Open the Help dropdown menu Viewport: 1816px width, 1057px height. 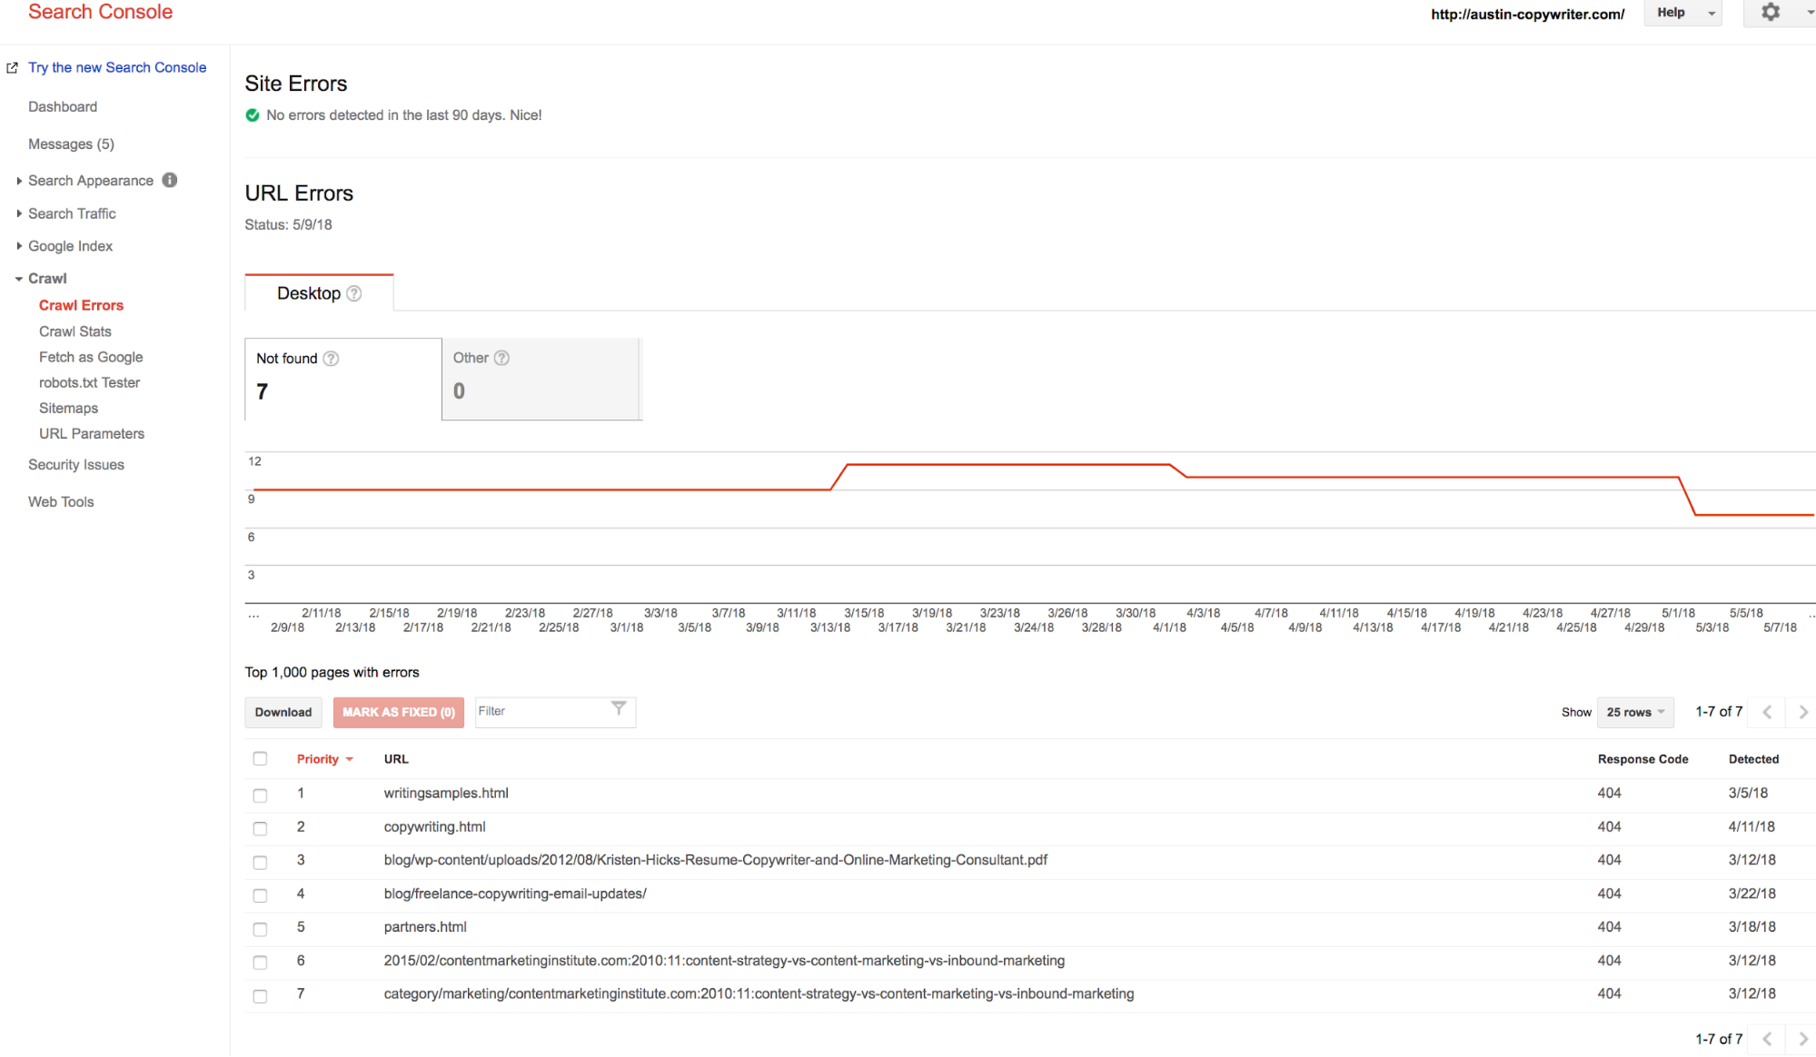(x=1682, y=13)
